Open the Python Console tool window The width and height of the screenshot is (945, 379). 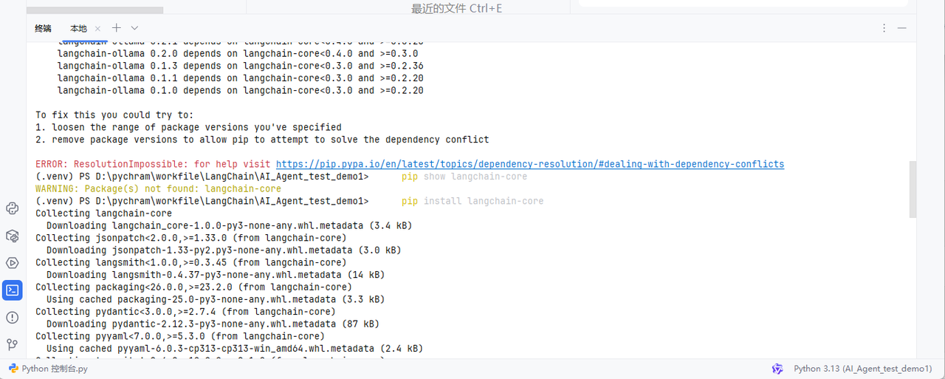click(12, 208)
